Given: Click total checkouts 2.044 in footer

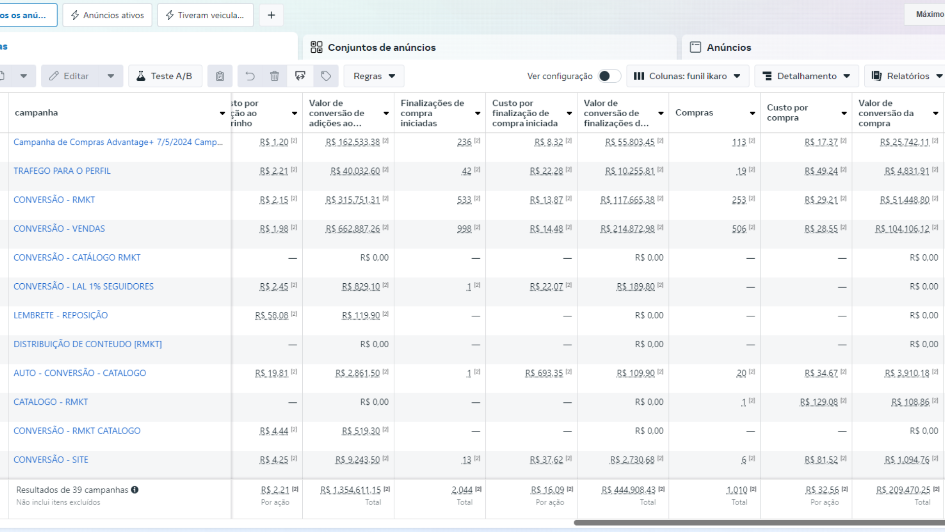Looking at the screenshot, I should (462, 490).
